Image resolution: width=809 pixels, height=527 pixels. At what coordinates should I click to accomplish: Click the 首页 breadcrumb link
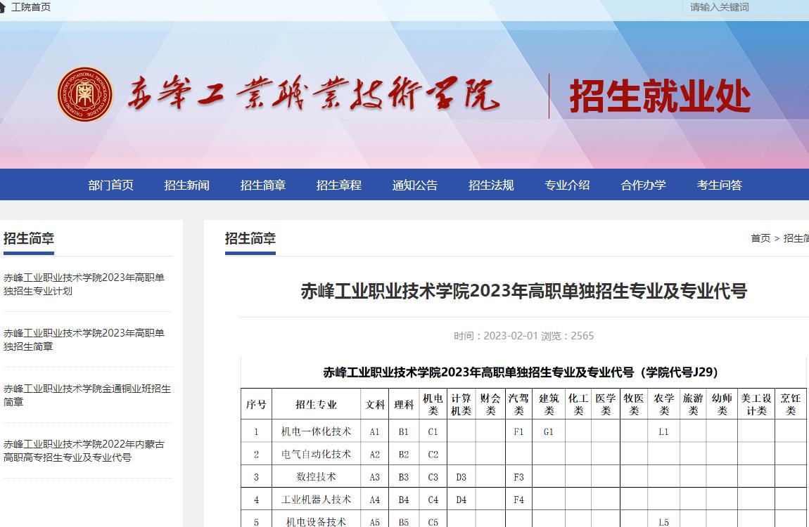click(760, 238)
